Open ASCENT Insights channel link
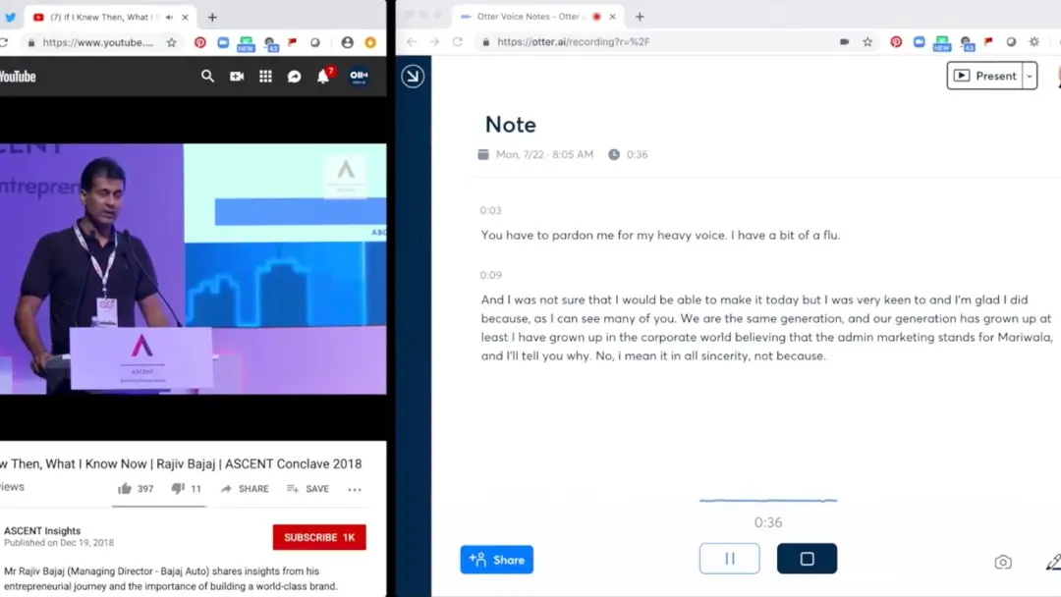 [42, 531]
